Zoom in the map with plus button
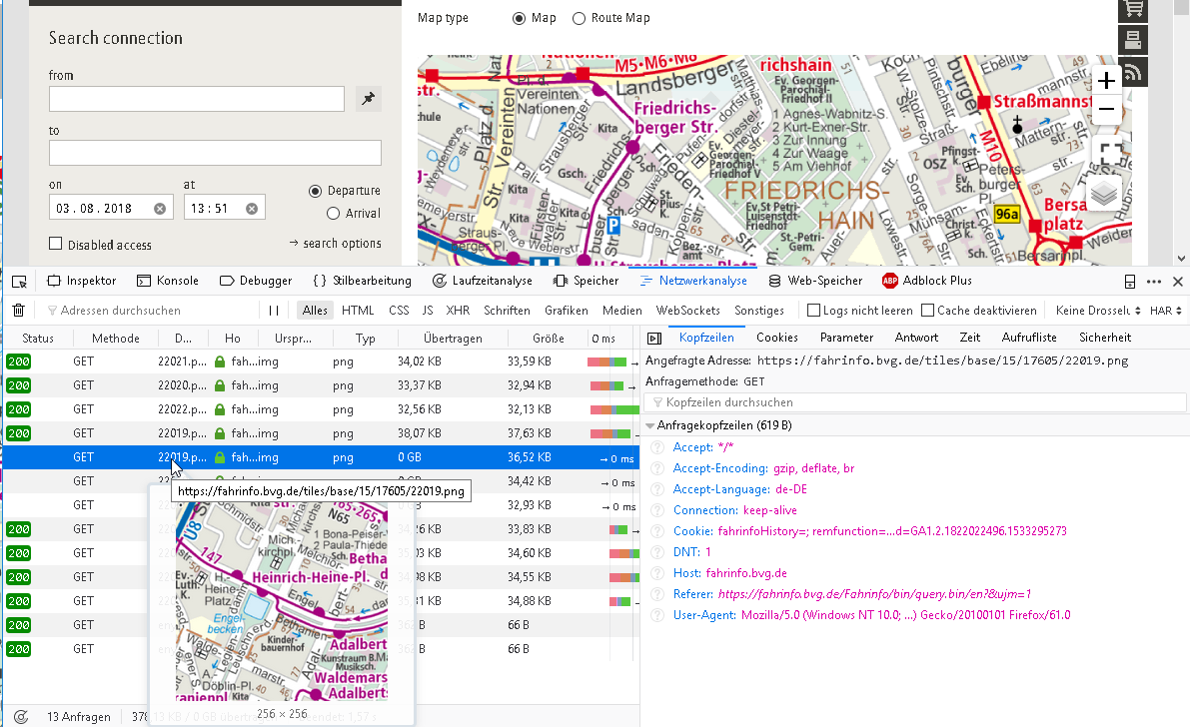The image size is (1190, 727). click(x=1106, y=80)
